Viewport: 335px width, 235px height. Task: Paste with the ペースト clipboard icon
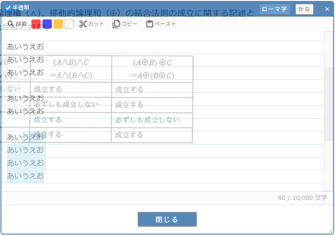pos(161,24)
